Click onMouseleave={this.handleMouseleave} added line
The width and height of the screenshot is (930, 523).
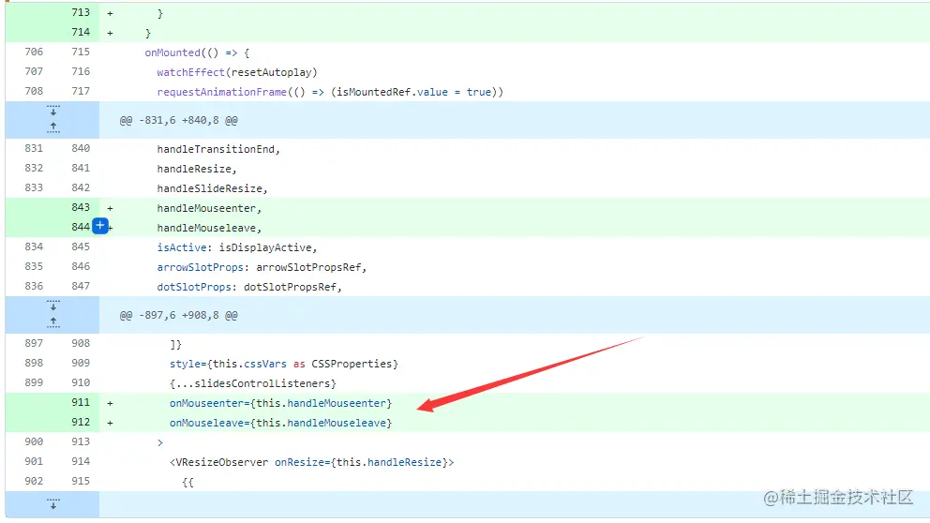click(x=280, y=423)
